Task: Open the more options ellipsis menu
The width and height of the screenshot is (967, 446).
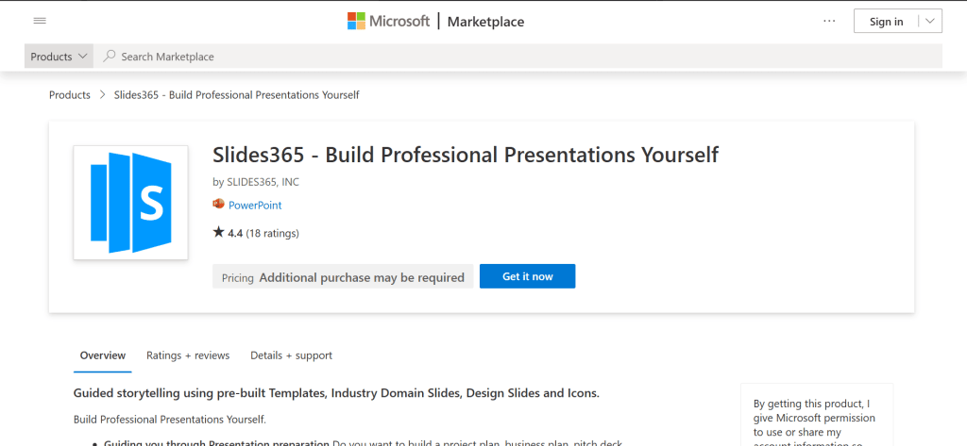Action: tap(829, 21)
